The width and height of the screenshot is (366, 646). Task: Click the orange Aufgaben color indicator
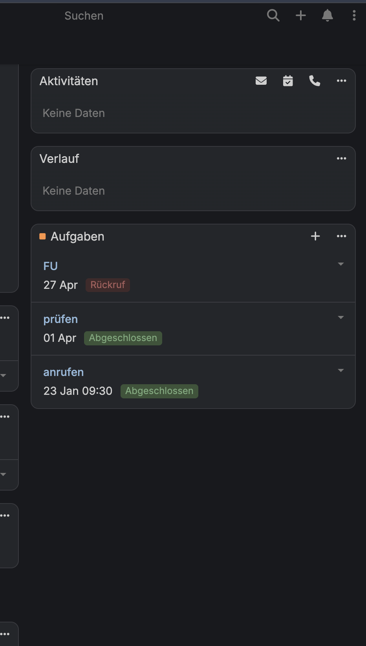(43, 236)
